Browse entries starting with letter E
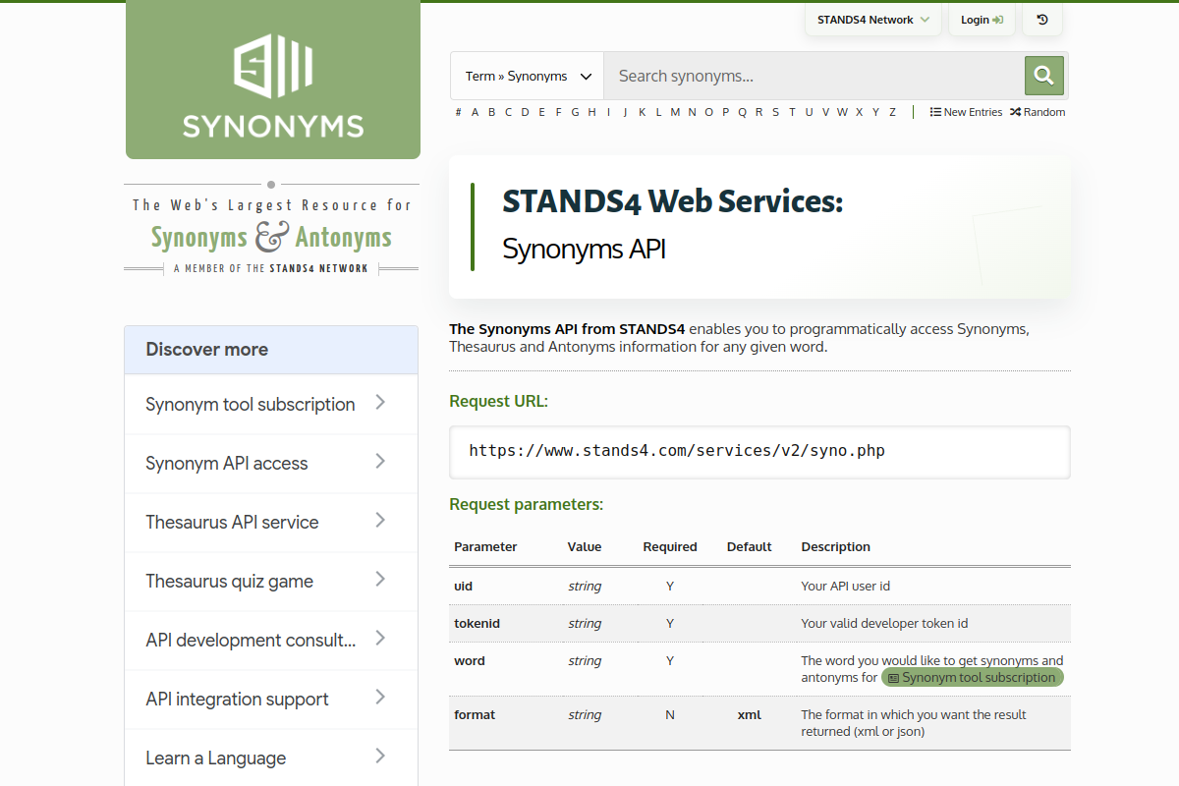 pos(541,112)
